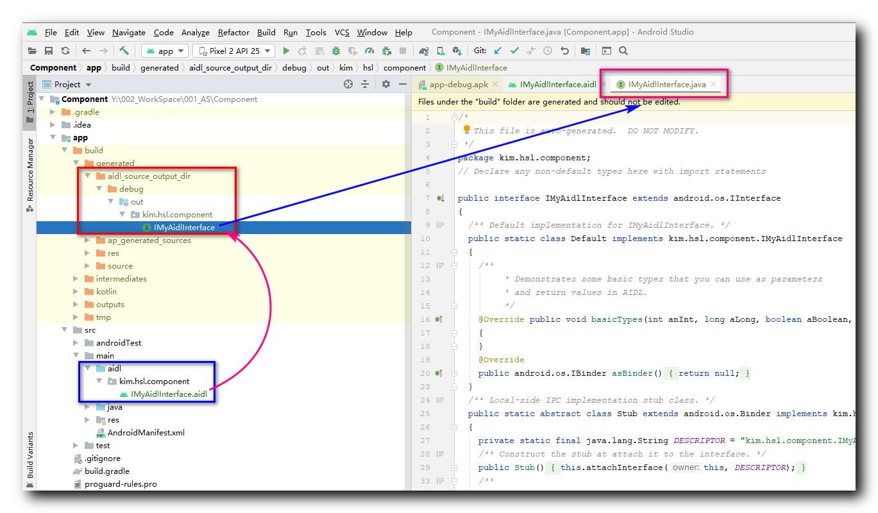Open the Navigate menu
878x513 pixels.
(128, 32)
